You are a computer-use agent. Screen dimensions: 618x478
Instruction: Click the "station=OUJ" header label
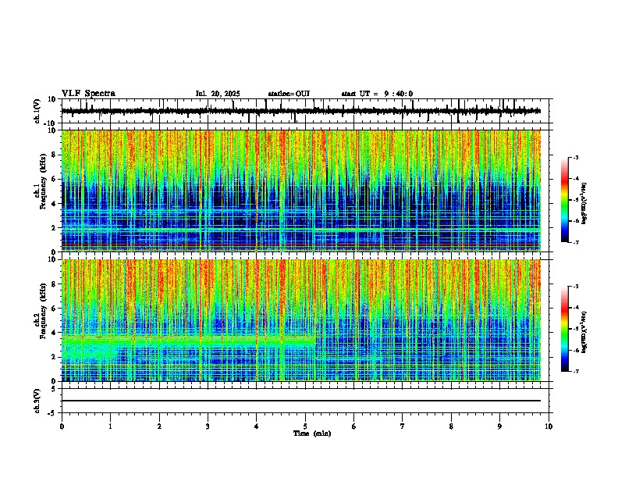(289, 94)
